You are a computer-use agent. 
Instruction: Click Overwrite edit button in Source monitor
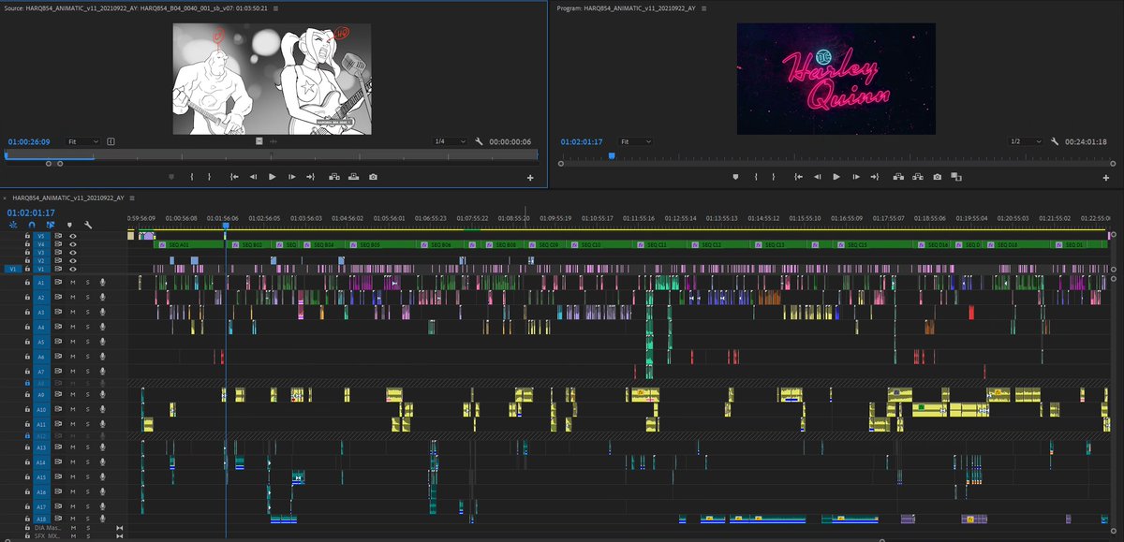(354, 176)
